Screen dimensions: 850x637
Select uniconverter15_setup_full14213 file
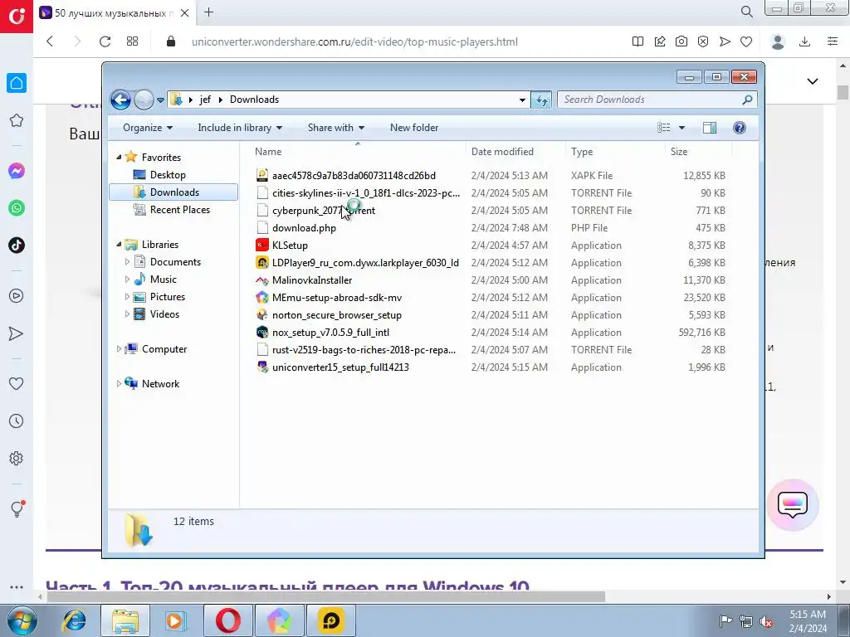click(340, 367)
